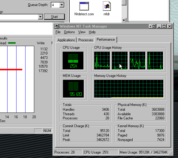Click Write result value 10570

[x=43, y=66]
